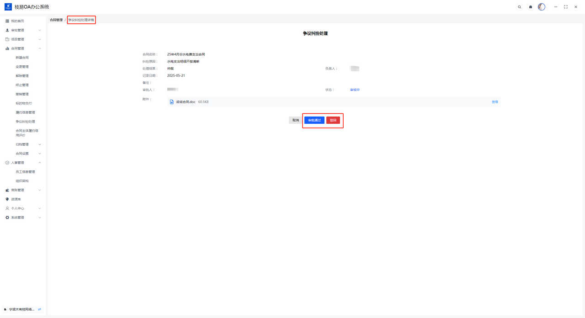The height and width of the screenshot is (318, 585).
Task: Click the search magnifier icon in title bar
Action: pos(520,7)
